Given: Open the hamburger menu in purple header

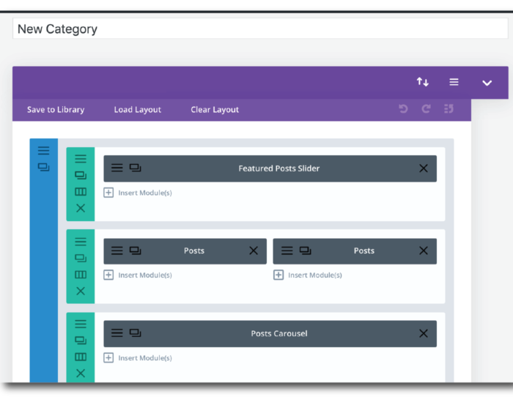Looking at the screenshot, I should point(454,82).
